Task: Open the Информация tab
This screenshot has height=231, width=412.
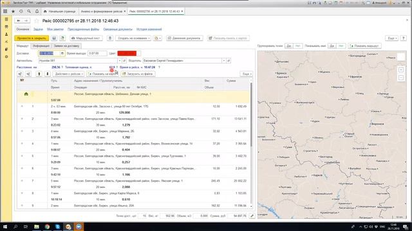Action: tap(41, 46)
